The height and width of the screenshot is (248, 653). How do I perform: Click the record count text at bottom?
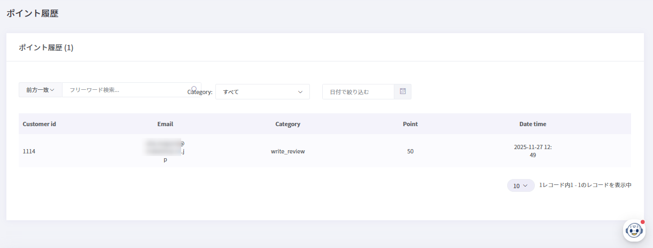pos(585,185)
